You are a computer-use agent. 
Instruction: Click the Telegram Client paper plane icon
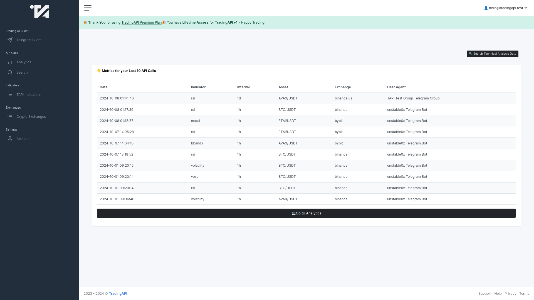[x=10, y=40]
